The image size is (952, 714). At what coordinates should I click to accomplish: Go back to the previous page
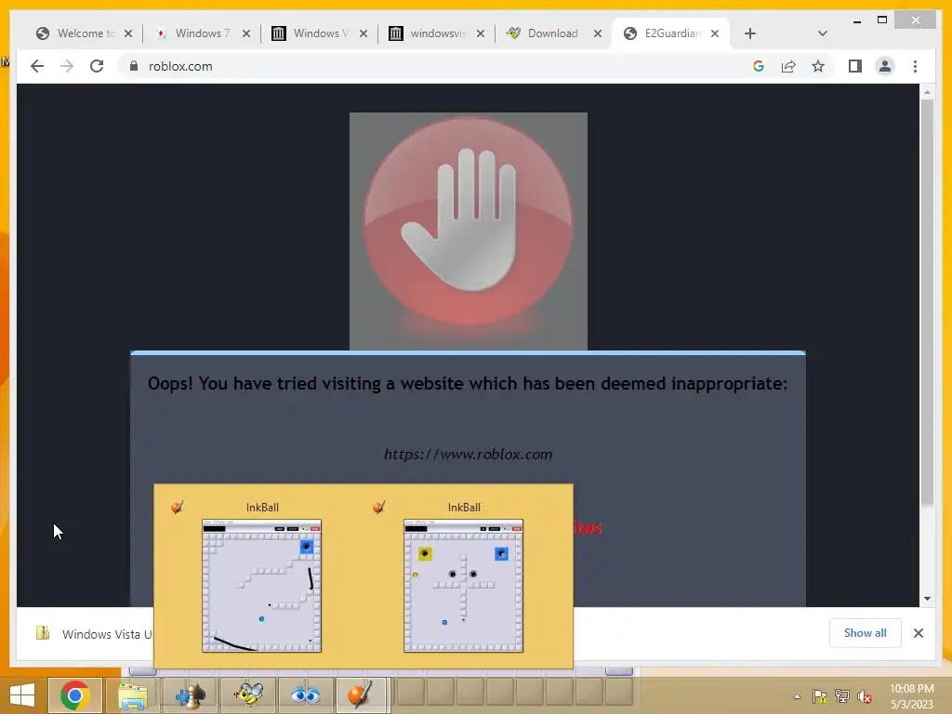pos(37,66)
